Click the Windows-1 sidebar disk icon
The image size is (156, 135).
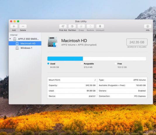pyautogui.click(x=17, y=48)
